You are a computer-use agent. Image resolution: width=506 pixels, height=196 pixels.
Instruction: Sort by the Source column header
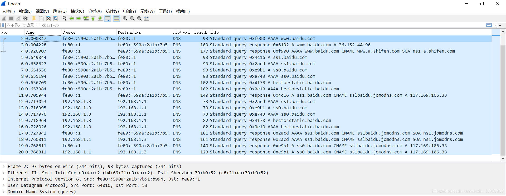[89, 32]
